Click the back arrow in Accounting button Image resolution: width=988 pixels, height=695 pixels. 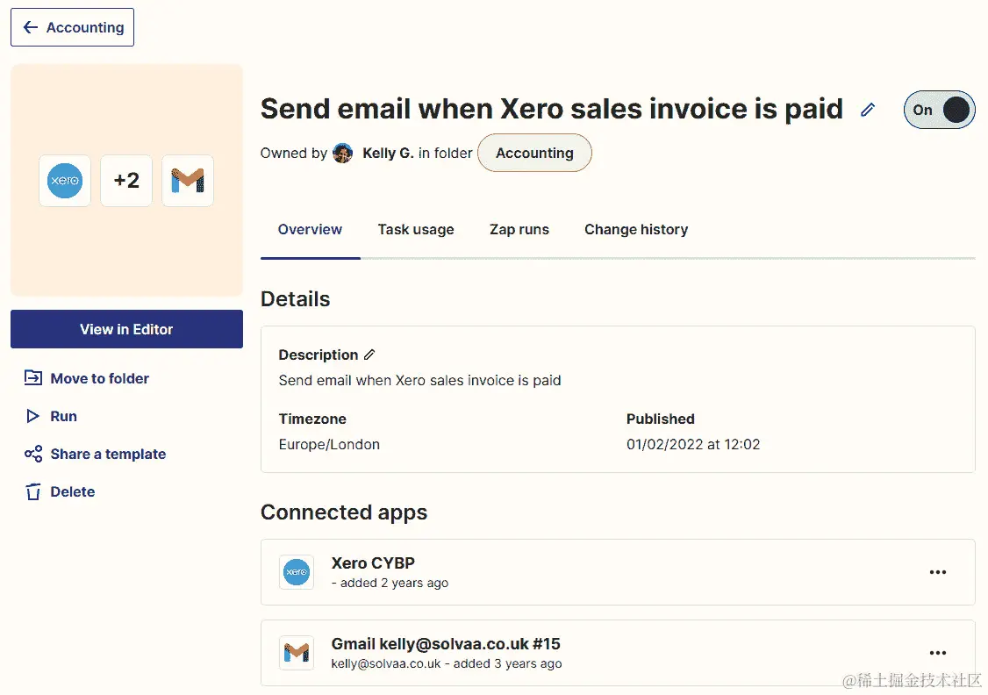click(x=30, y=27)
